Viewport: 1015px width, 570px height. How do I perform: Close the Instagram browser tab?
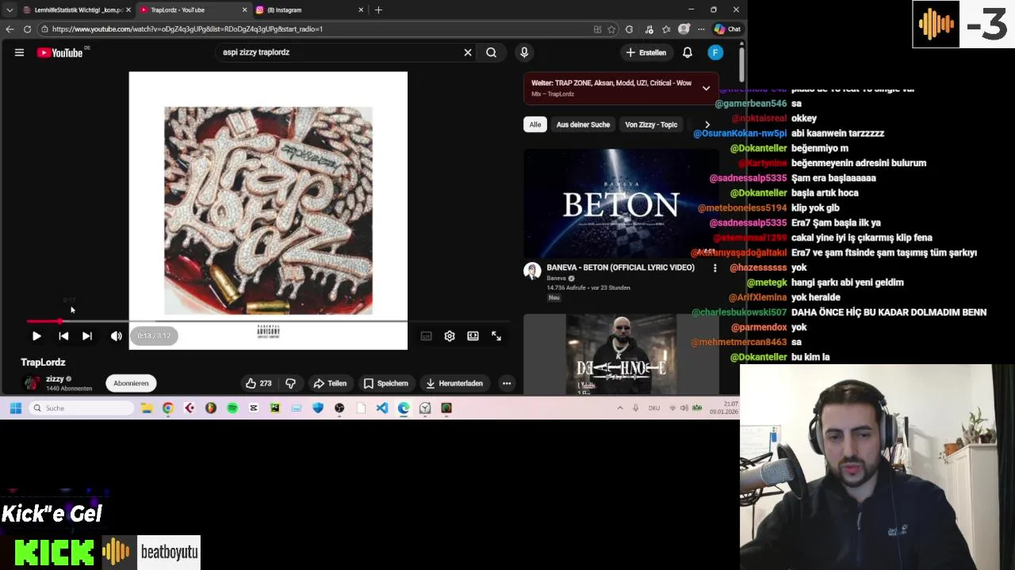361,9
